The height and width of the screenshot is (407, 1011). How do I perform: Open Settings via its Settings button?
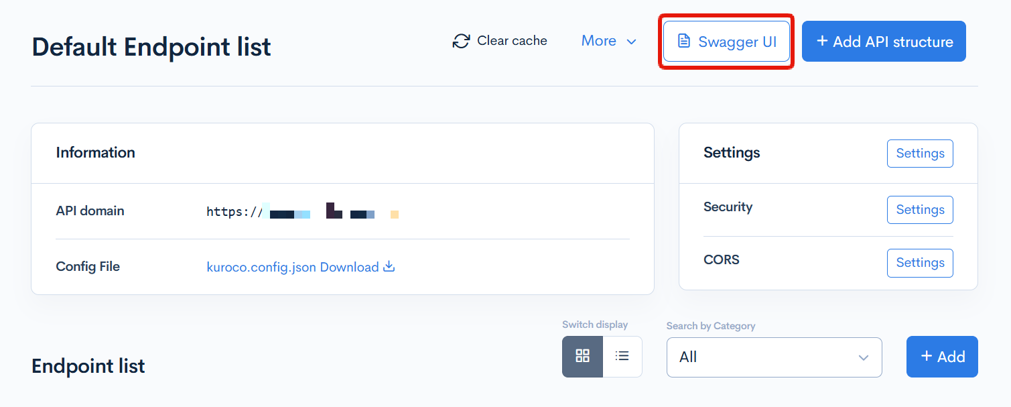coord(919,153)
